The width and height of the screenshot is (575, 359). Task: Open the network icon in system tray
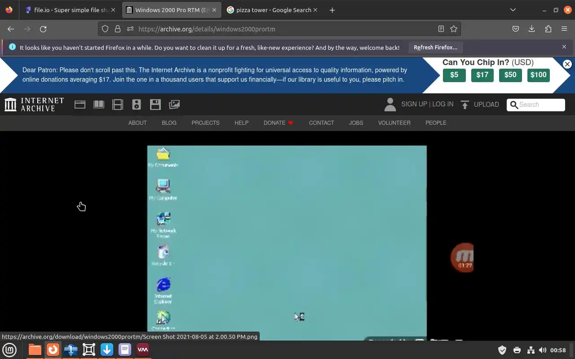point(531,350)
